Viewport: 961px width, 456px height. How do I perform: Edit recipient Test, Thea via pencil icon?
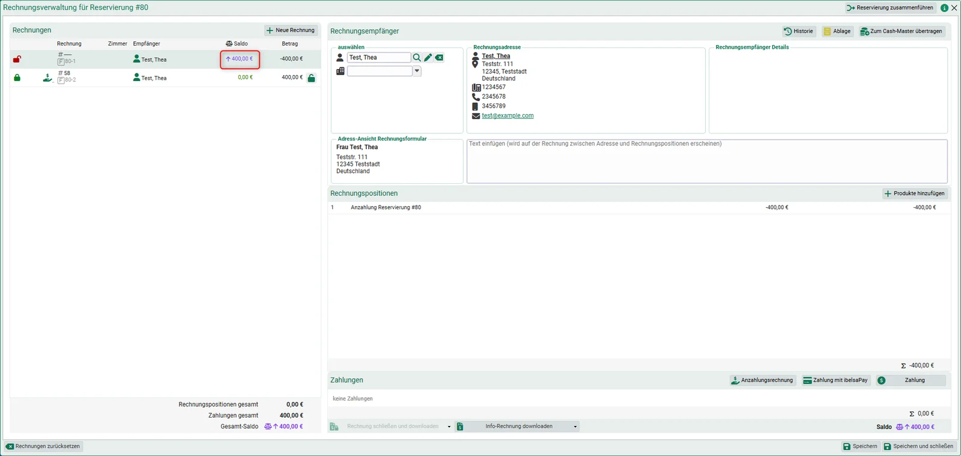tap(428, 58)
